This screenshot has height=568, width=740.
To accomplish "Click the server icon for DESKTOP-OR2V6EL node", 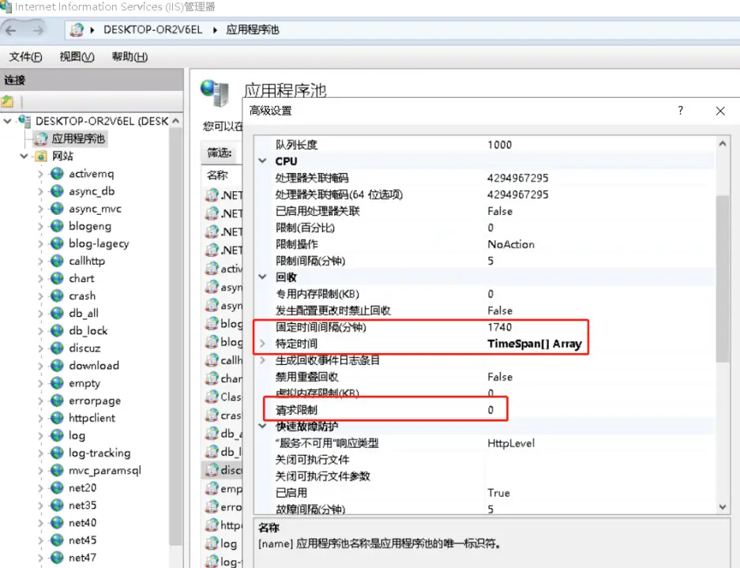I will pos(25,122).
